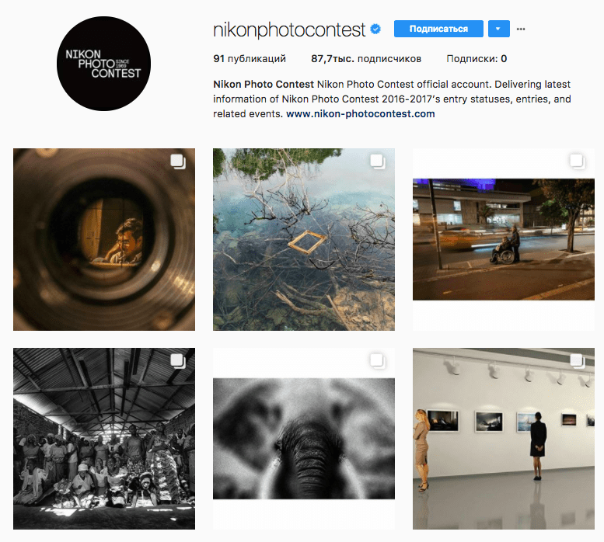The image size is (604, 542).
Task: Open the floating frame in water photo
Action: (304, 239)
